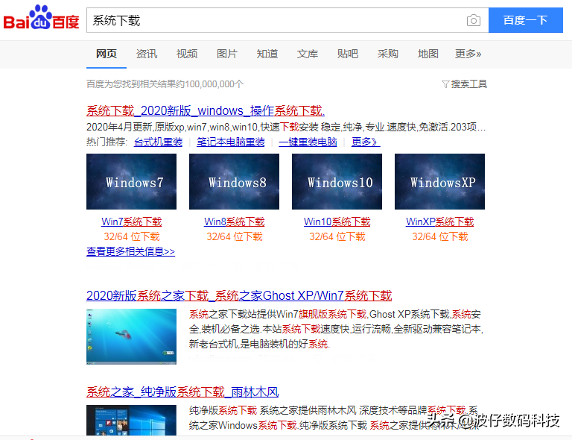This screenshot has width=572, height=440.
Task: Click the 台式机重装 recommended link
Action: (x=158, y=142)
